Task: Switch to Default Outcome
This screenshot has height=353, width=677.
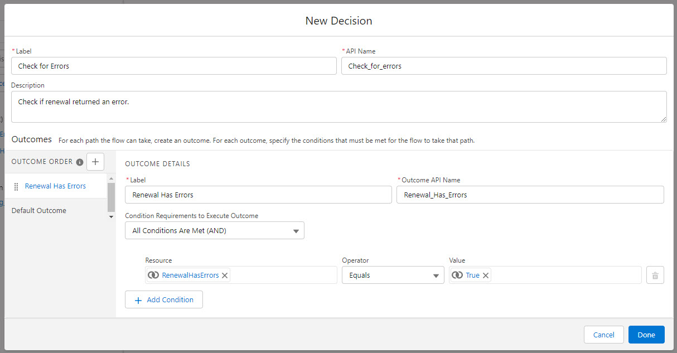Action: pyautogui.click(x=39, y=211)
